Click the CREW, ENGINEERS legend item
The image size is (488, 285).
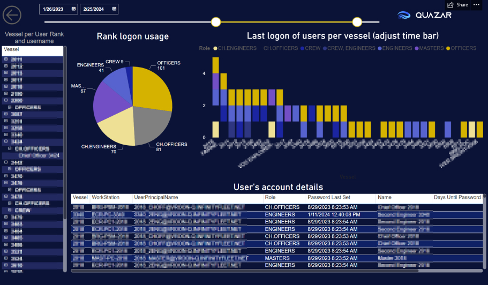coord(351,48)
